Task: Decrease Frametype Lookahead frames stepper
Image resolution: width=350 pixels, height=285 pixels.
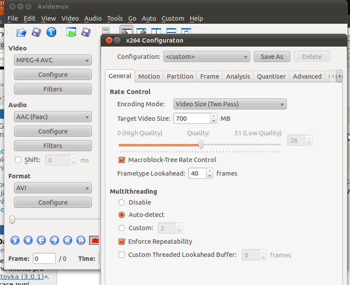Action: pos(209,176)
